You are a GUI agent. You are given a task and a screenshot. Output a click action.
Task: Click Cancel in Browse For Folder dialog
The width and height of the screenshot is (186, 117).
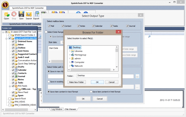[111, 82]
